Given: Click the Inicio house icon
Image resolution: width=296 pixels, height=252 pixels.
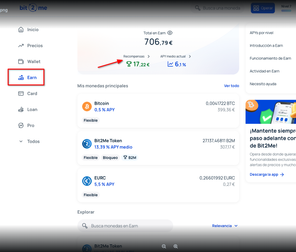Looking at the screenshot, I should pos(21,30).
